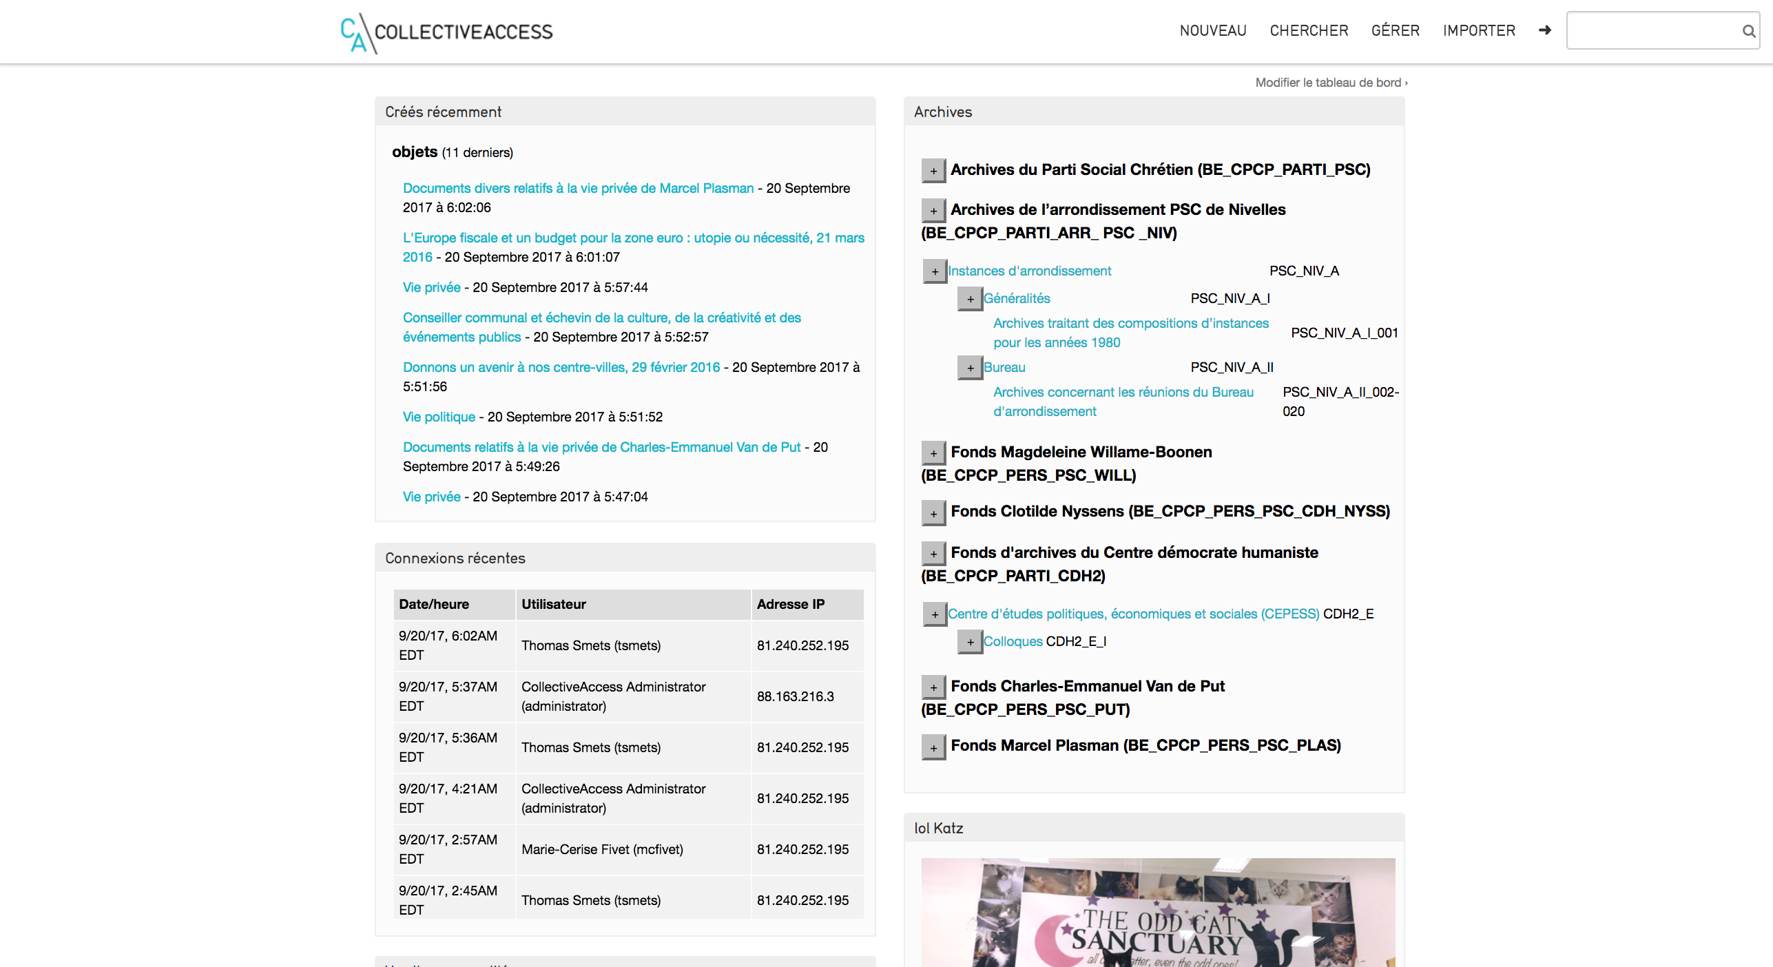Click the CollectiveAccess logo

(446, 32)
